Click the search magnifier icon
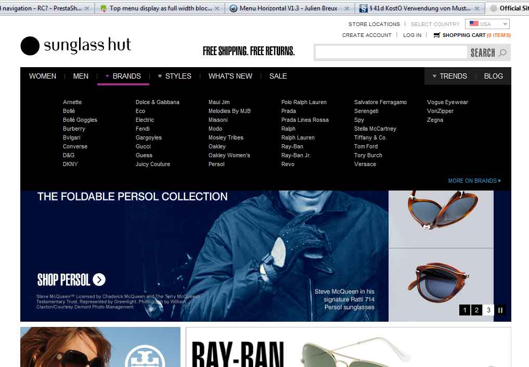Screen dimensions: 529x367 502,53
